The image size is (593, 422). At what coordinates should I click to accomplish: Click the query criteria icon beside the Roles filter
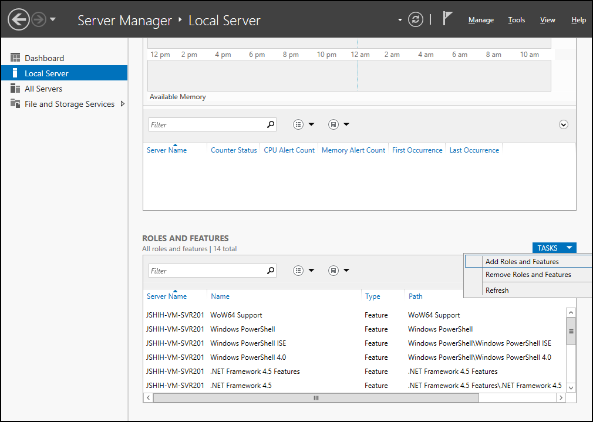[299, 270]
